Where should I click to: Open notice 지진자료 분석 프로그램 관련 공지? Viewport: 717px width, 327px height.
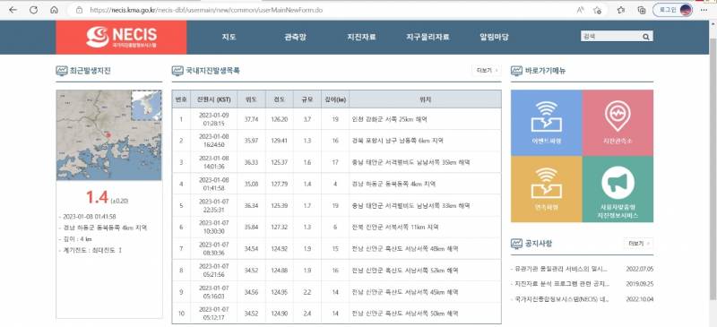pyautogui.click(x=561, y=284)
